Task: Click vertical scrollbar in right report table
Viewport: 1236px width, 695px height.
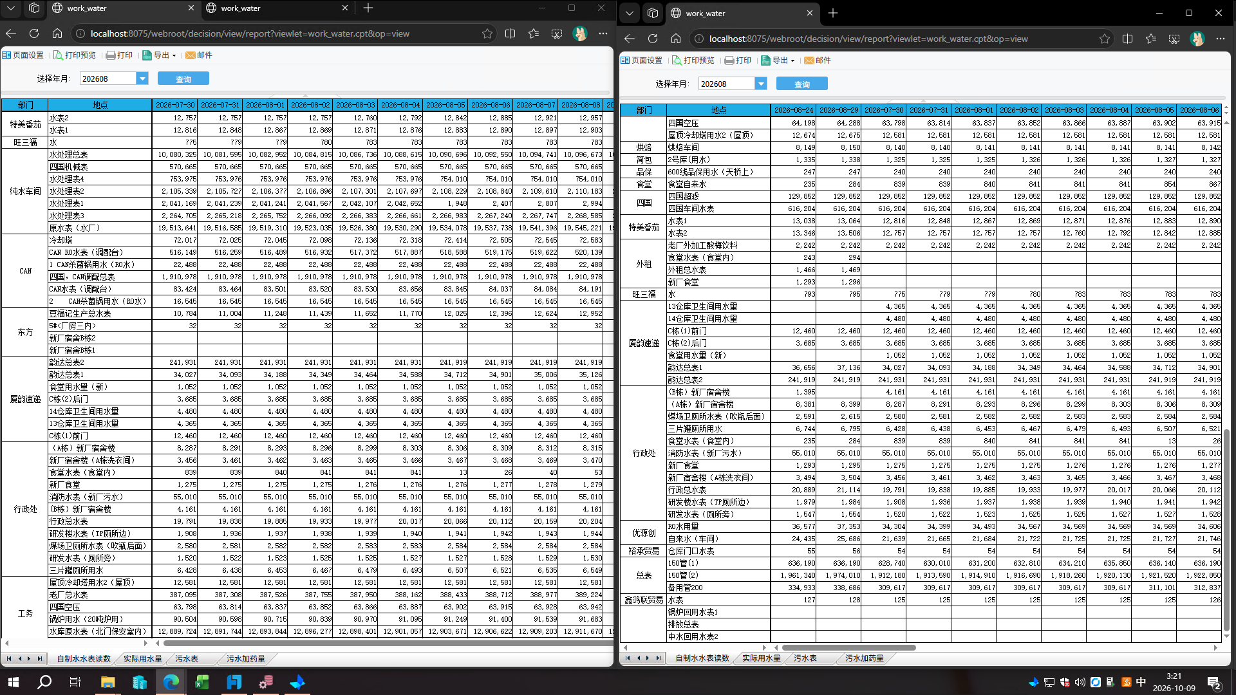Action: point(1226,529)
